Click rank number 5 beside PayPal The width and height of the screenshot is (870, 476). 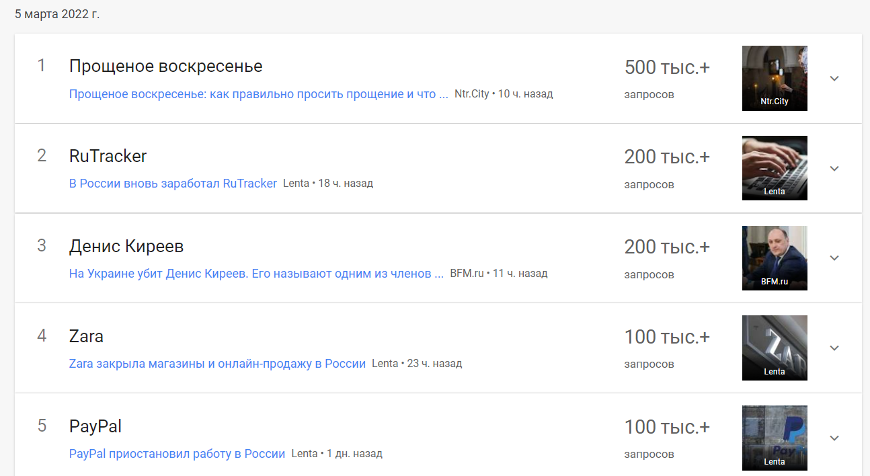point(42,426)
